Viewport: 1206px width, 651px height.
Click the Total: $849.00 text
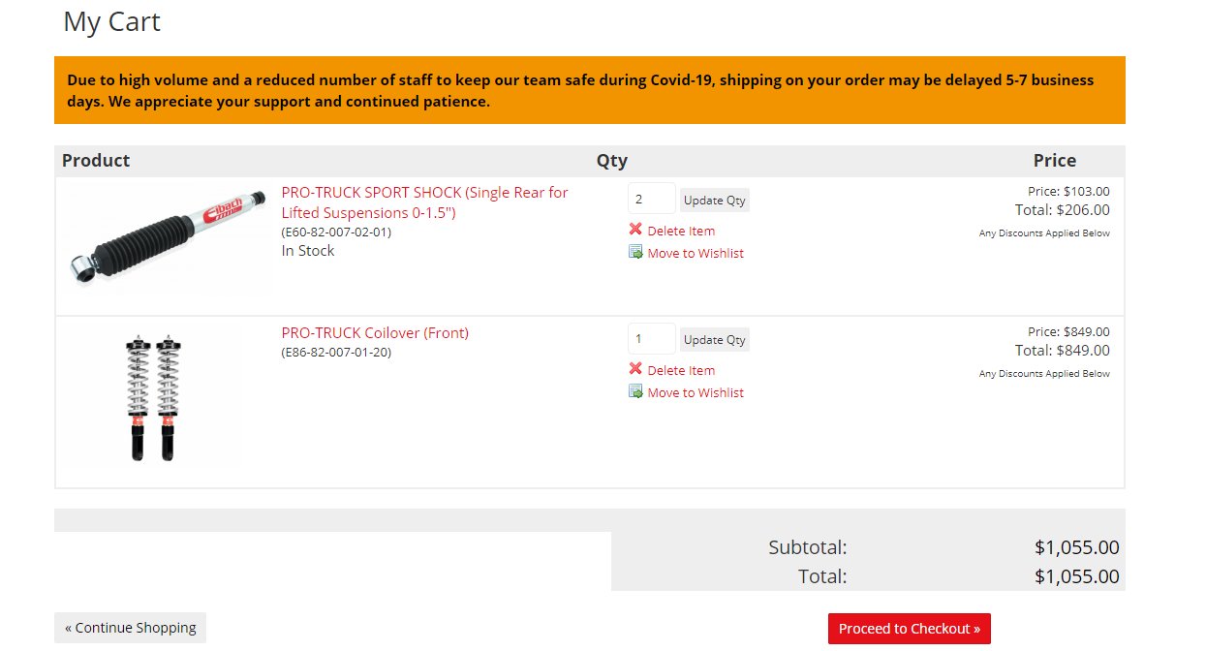1063,350
